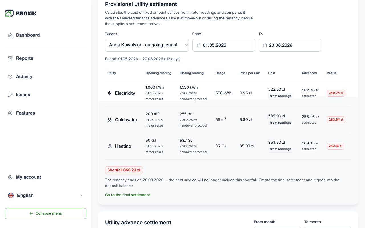The width and height of the screenshot is (365, 228).
Task: Click the Reports archive icon
Action: click(10, 58)
